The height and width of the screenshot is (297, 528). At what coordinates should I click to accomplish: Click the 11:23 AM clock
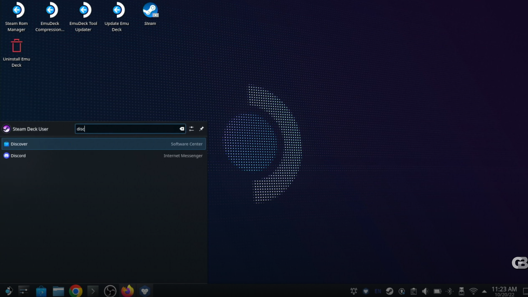tap(504, 289)
